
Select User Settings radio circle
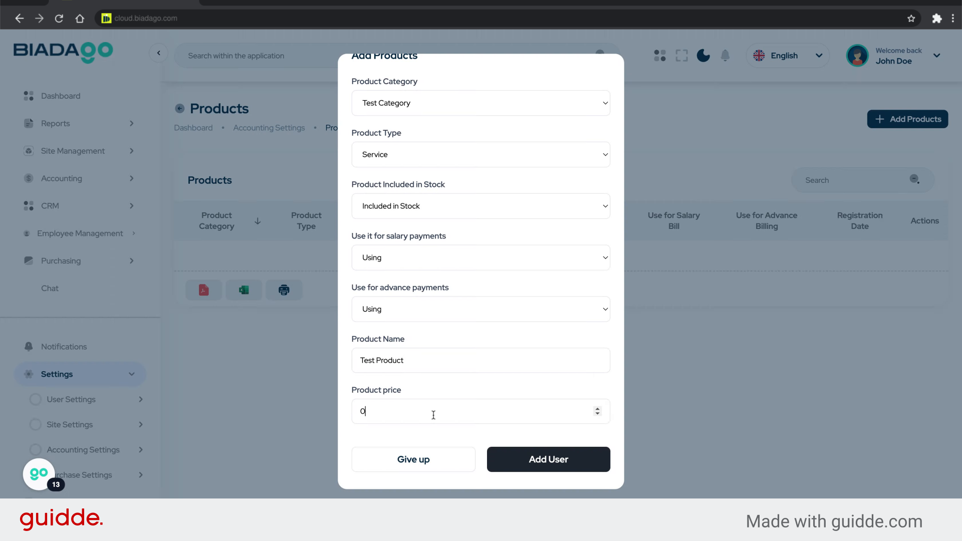coord(35,399)
